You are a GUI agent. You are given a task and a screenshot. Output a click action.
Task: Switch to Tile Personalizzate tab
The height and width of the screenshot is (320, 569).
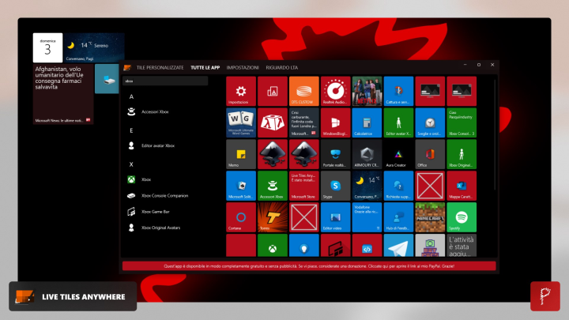point(160,67)
